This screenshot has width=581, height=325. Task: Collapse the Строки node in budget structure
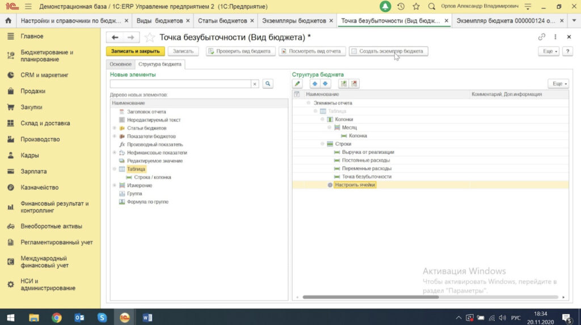(x=322, y=144)
